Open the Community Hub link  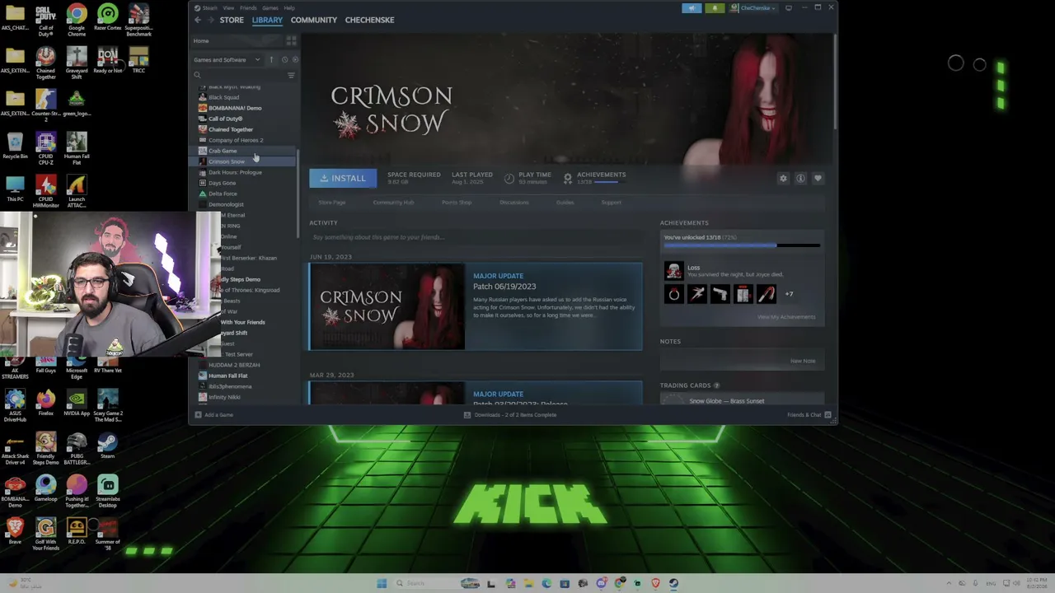[x=393, y=203]
